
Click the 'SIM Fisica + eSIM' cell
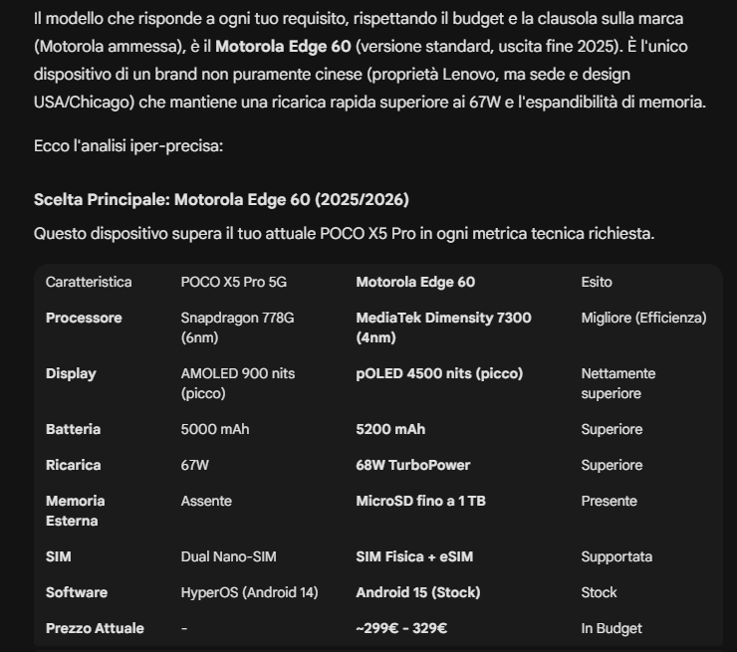tap(413, 556)
